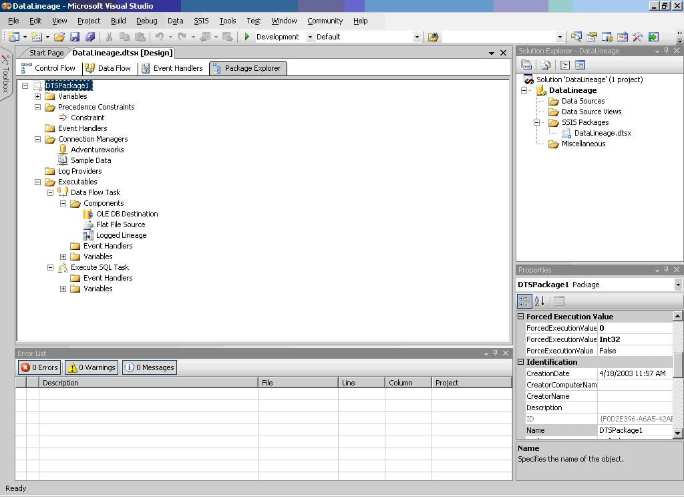
Task: Collapse the Data Flow Task node
Action: click(x=50, y=192)
